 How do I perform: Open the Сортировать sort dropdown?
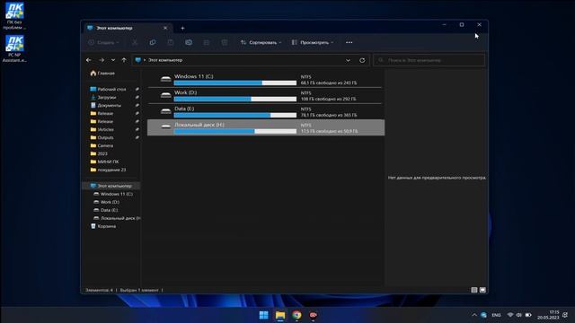pos(261,42)
